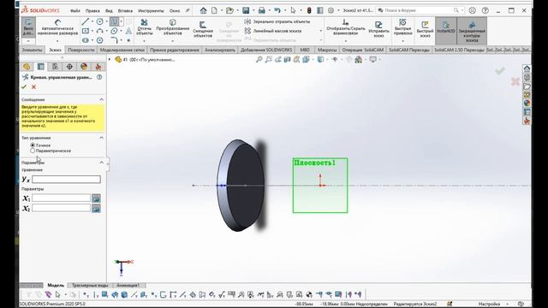
Task: Open the Вставка menu
Action: 125,11
